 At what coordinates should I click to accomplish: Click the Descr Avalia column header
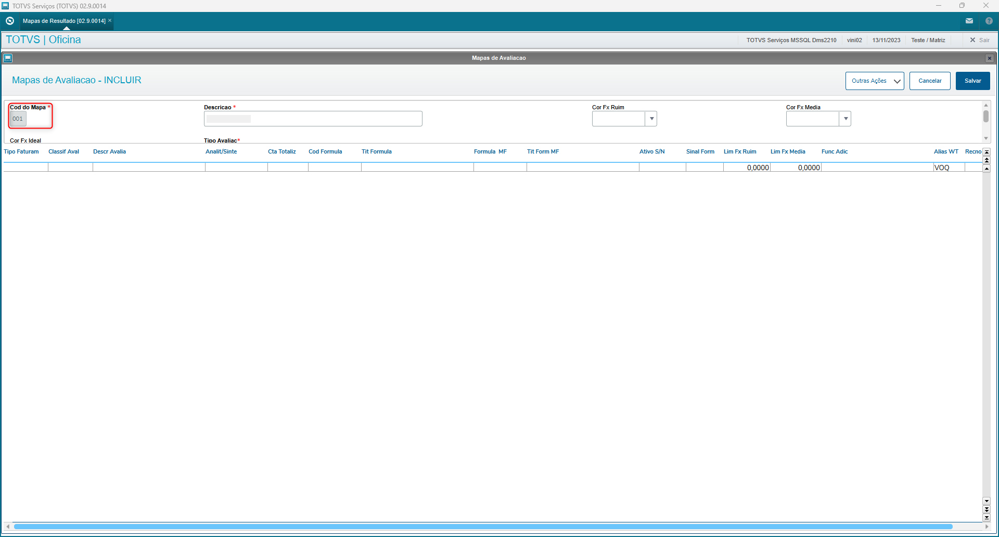[109, 152]
